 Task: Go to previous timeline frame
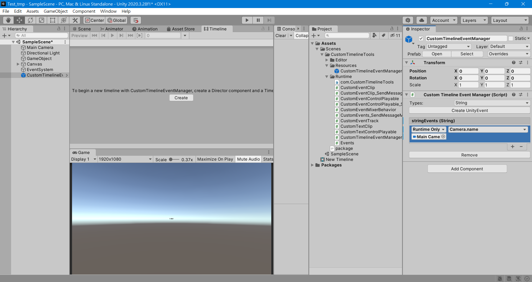[103, 35]
